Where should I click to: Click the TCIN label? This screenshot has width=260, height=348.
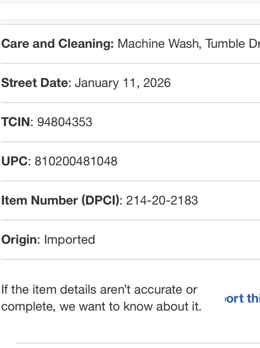(16, 122)
